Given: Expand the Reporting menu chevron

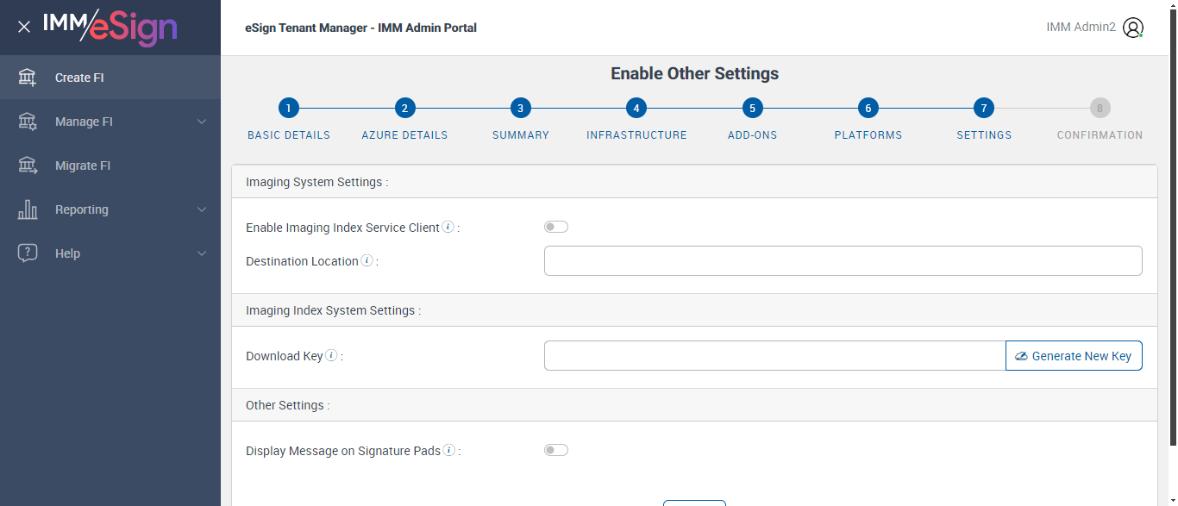Looking at the screenshot, I should click(x=202, y=209).
